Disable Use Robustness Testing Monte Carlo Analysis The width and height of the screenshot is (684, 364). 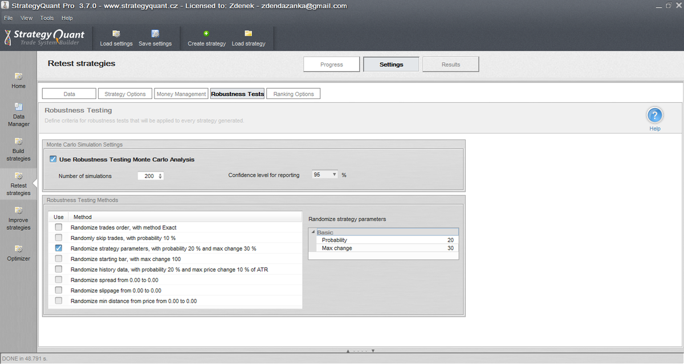[53, 159]
